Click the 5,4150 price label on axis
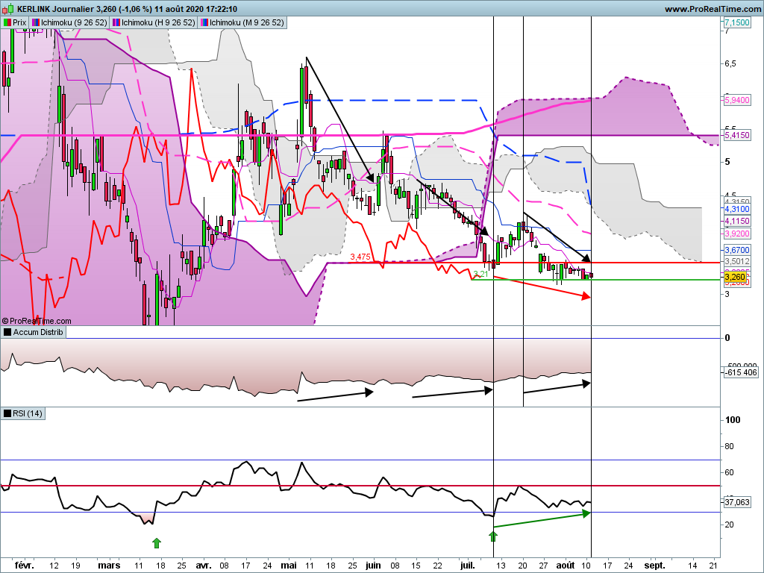Viewport: 764px width, 573px height. tap(736, 137)
